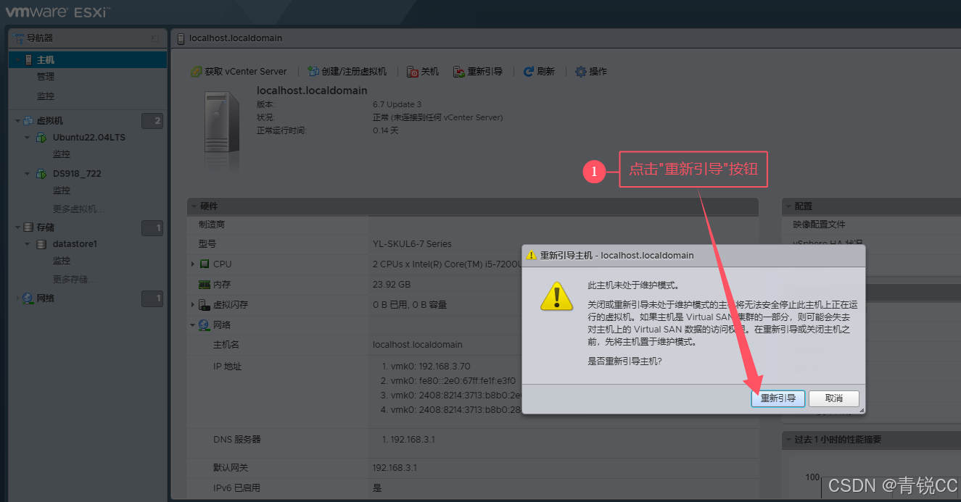
Task: Expand the CPU hardware row
Action: click(192, 264)
